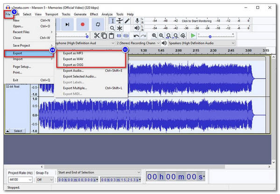Choose Close from the File menu

click(x=29, y=38)
